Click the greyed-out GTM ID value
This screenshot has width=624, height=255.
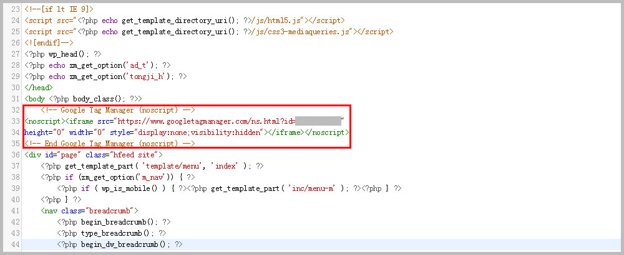pyautogui.click(x=318, y=121)
